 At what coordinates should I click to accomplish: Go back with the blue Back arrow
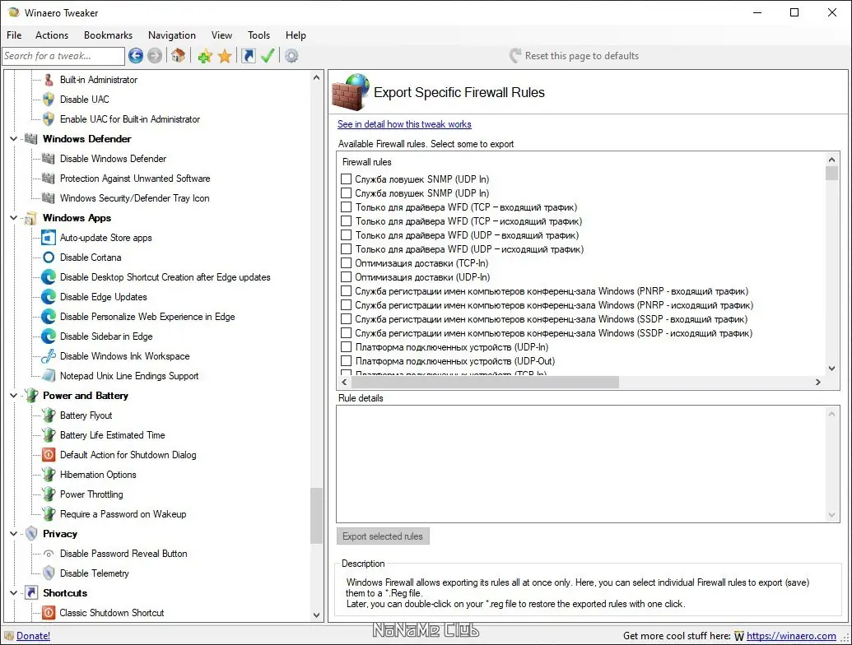pos(136,55)
